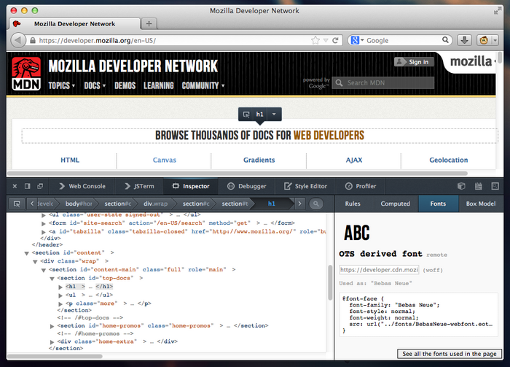Expand the home-promos section node
This screenshot has height=367, width=510.
[52, 325]
